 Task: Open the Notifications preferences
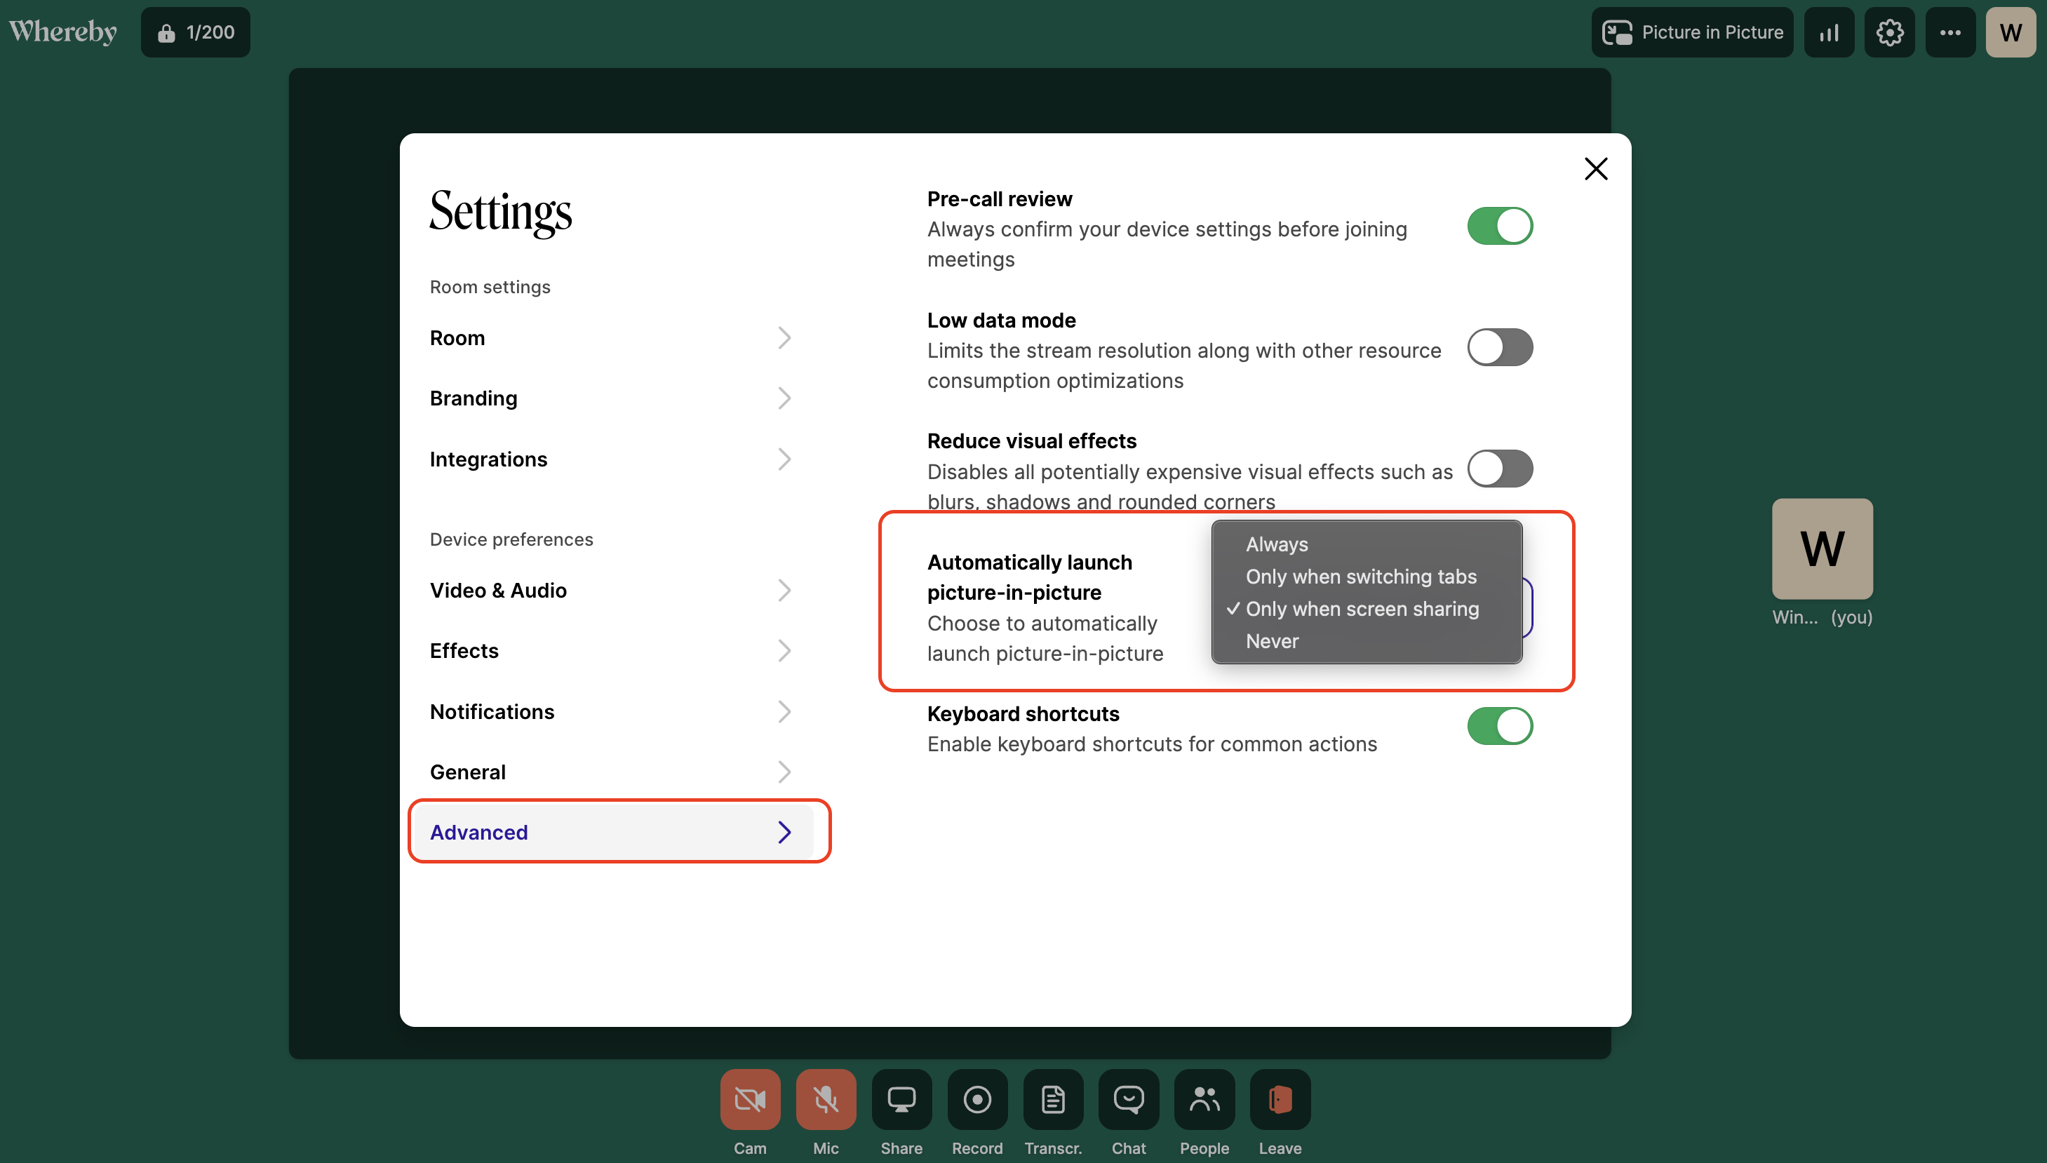point(613,712)
